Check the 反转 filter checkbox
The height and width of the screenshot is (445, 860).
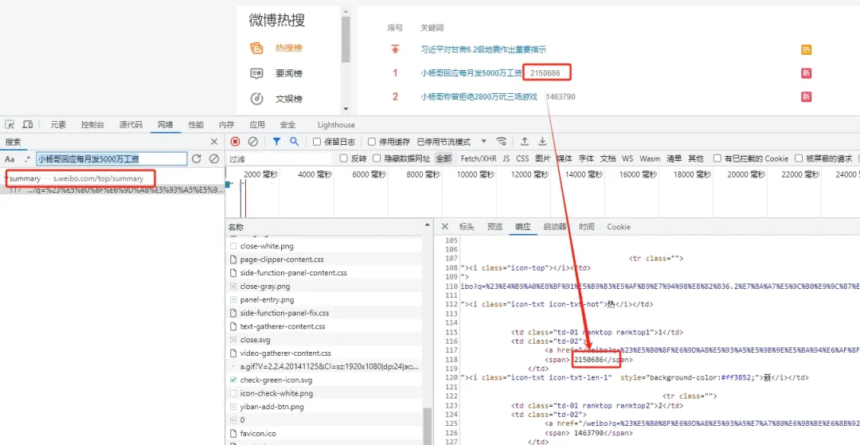click(x=344, y=159)
